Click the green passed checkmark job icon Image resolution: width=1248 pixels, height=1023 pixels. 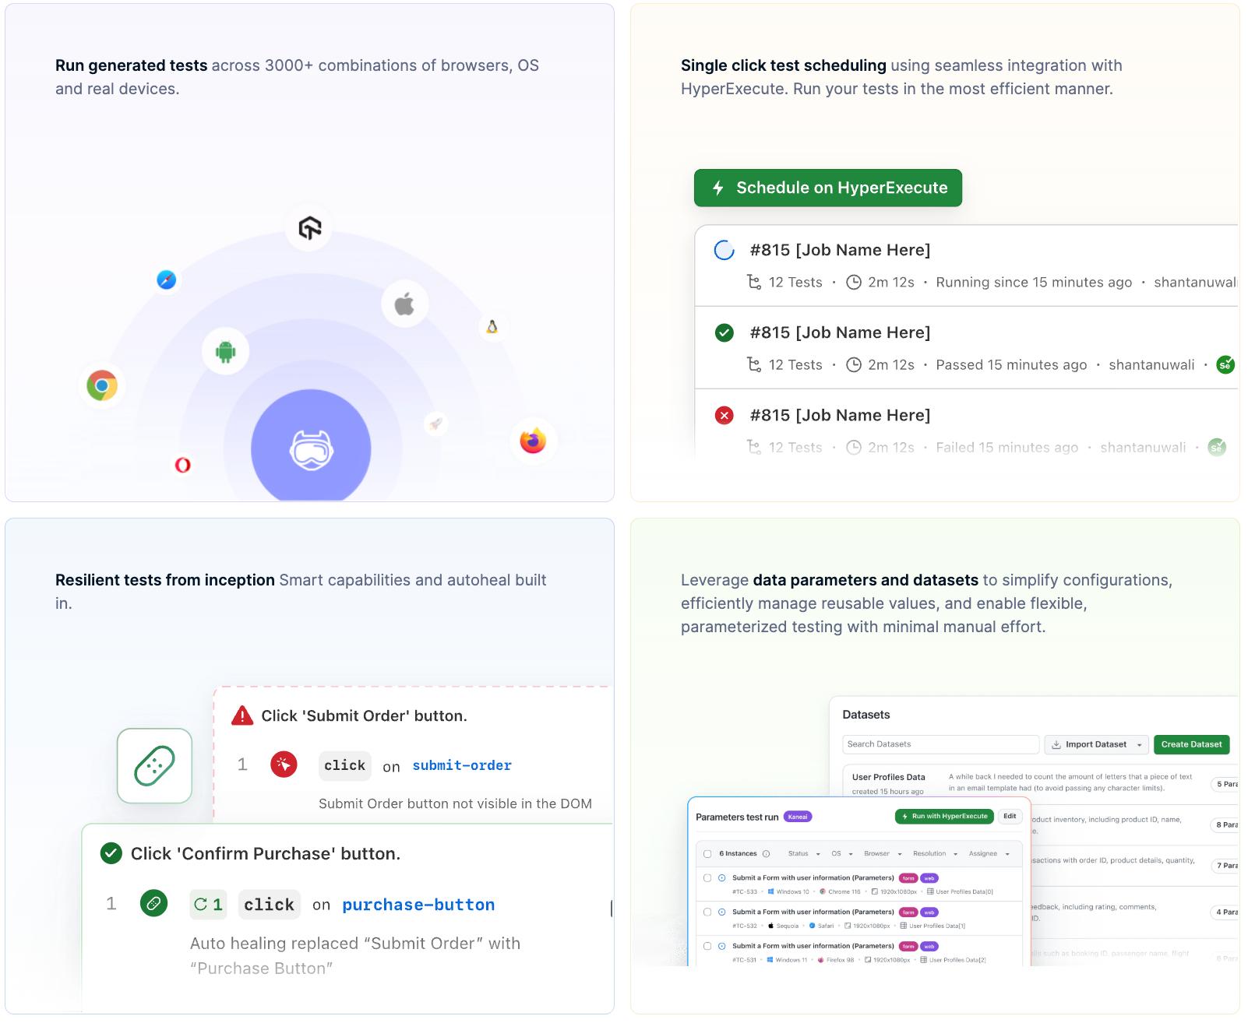[724, 332]
